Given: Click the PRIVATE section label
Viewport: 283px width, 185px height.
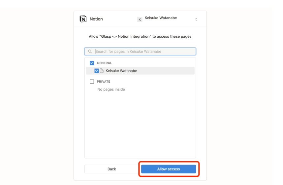Looking at the screenshot, I should point(104,82).
